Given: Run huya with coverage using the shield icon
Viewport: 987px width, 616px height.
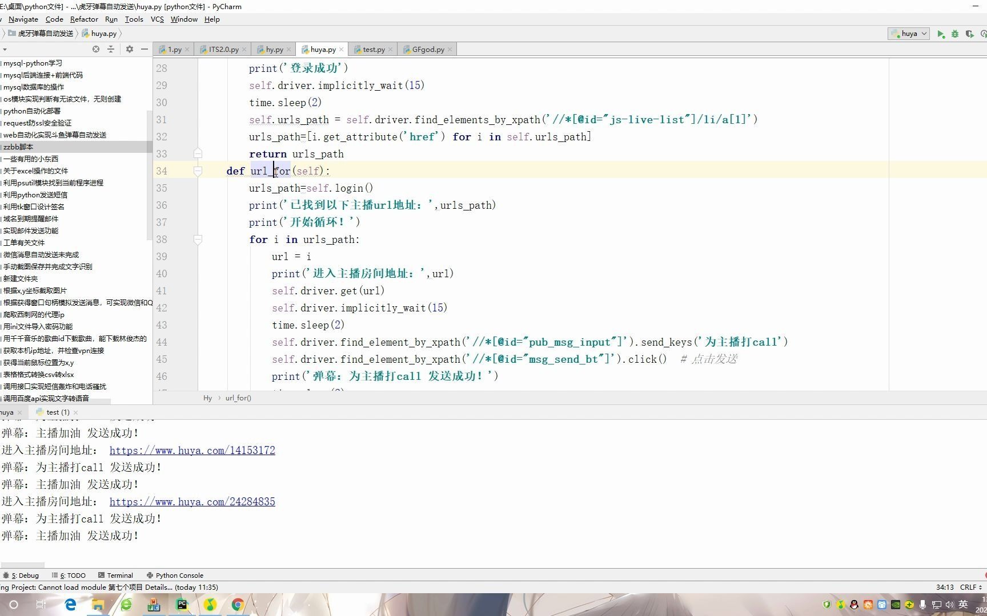Looking at the screenshot, I should (970, 34).
